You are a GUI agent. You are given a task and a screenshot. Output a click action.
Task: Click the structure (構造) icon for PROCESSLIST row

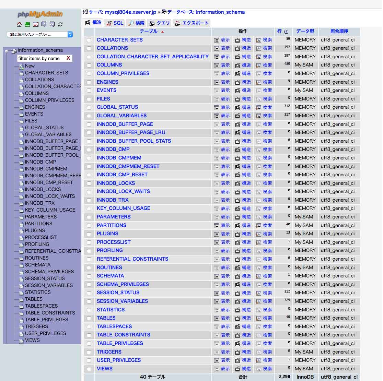click(237, 242)
